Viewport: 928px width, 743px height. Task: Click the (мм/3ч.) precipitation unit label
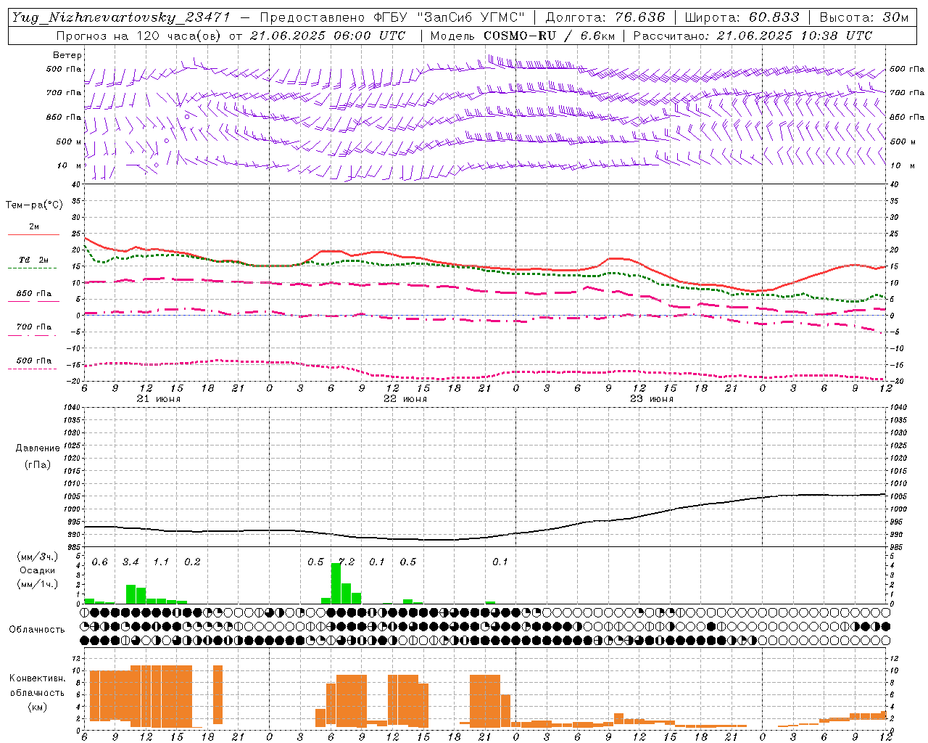tap(37, 557)
